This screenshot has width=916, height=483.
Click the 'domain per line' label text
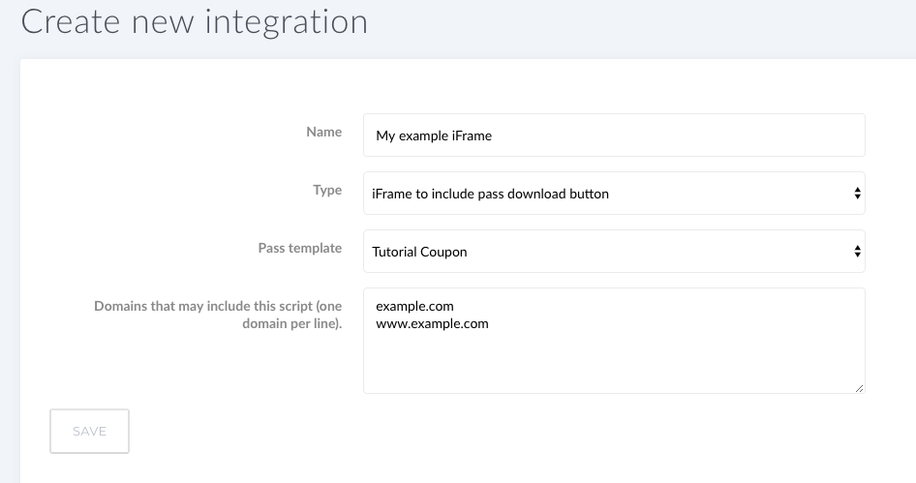(292, 323)
